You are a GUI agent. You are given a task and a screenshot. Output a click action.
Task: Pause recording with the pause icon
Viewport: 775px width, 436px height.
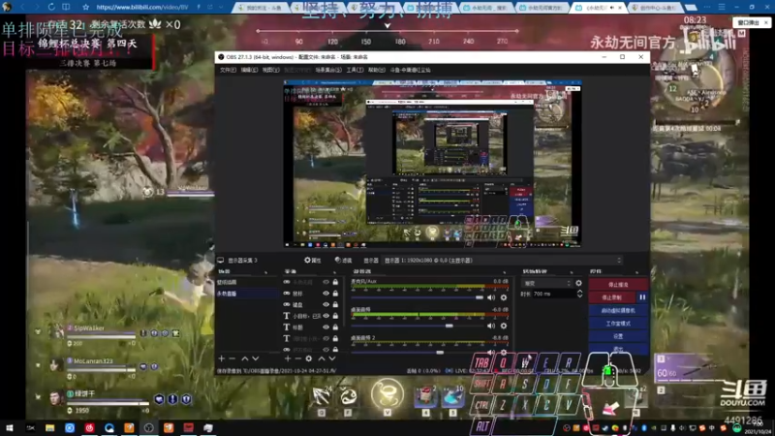pyautogui.click(x=642, y=297)
